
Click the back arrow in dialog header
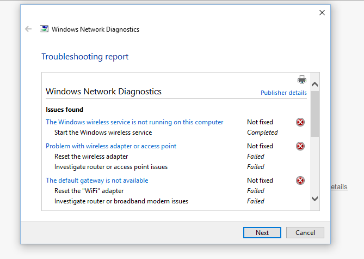click(28, 29)
